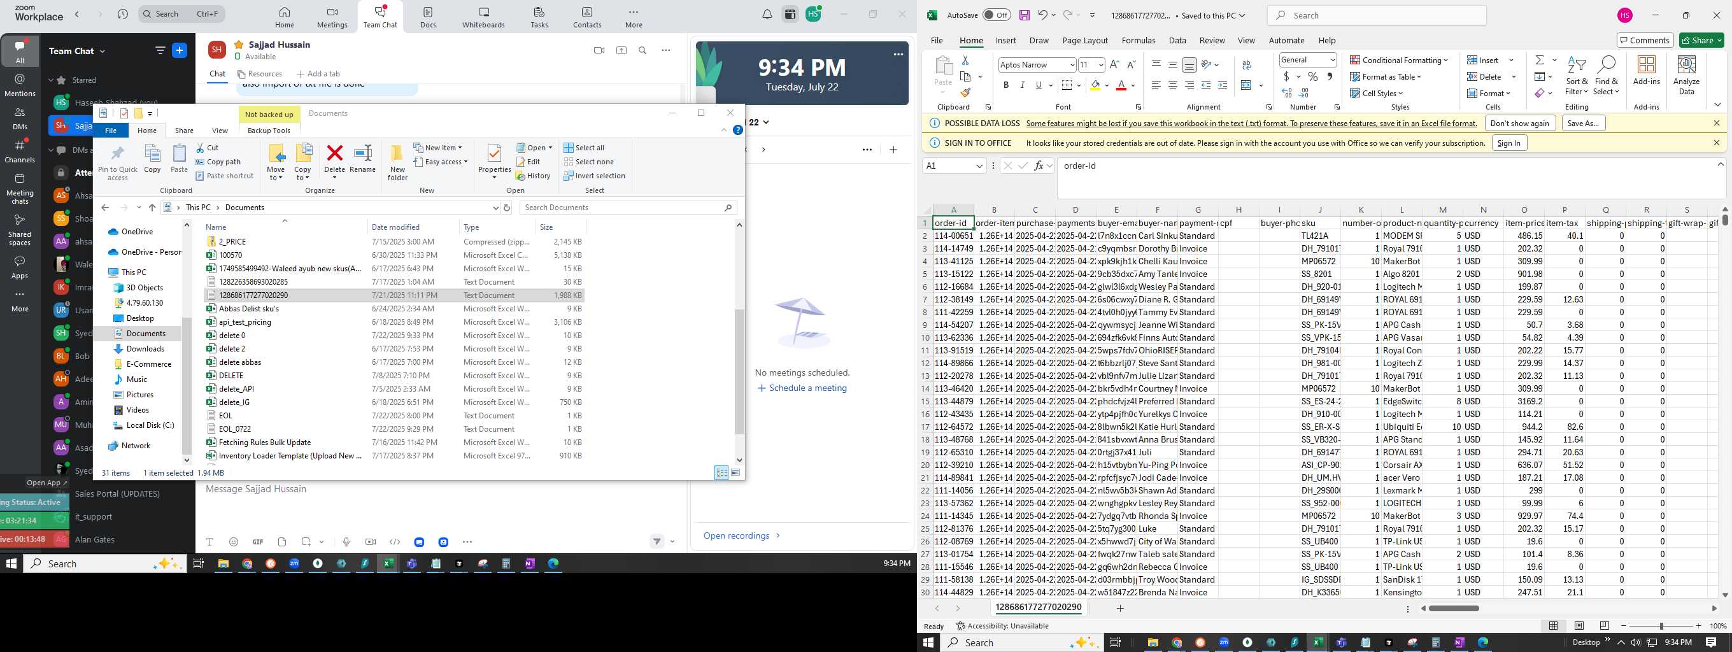Toggle Middle Align in Excel Alignment
1732x652 pixels.
(x=1172, y=65)
